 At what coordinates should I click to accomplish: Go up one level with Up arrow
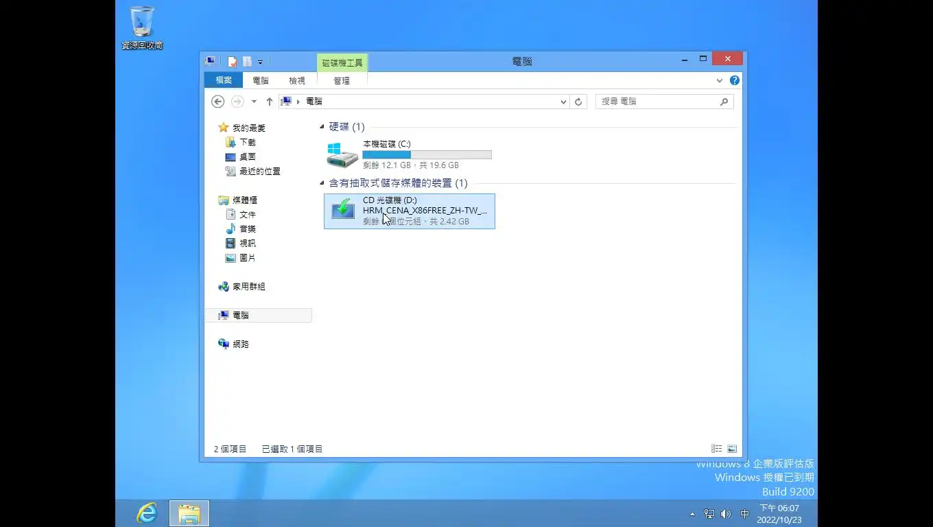tap(270, 102)
